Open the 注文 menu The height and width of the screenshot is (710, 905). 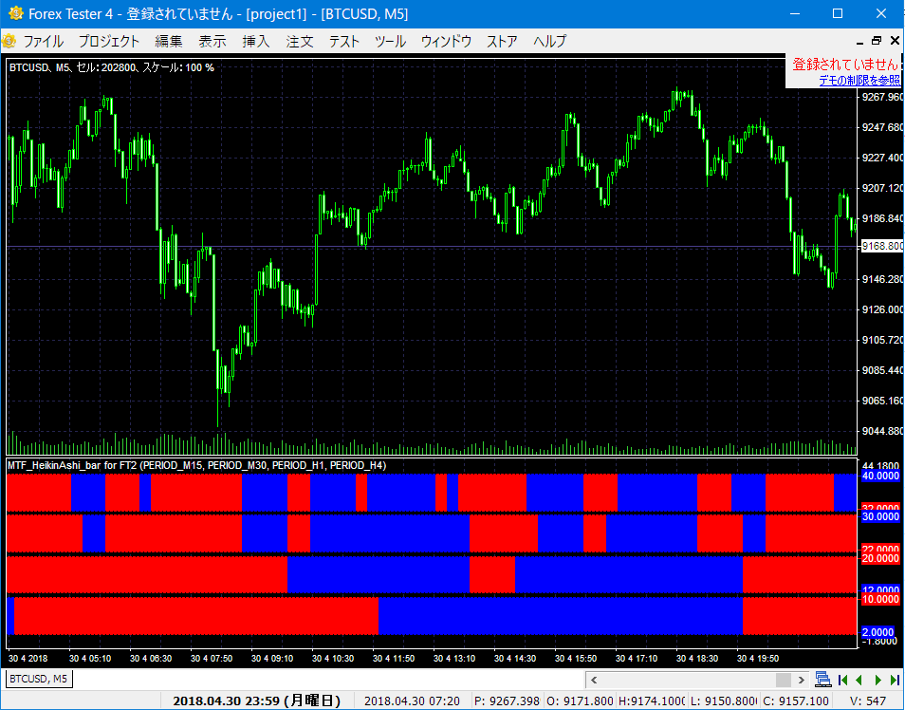(300, 42)
